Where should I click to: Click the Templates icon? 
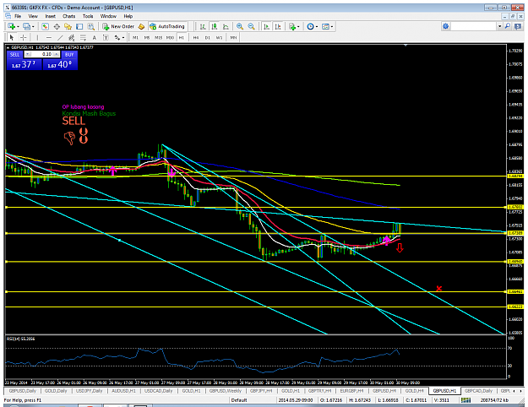325,26
